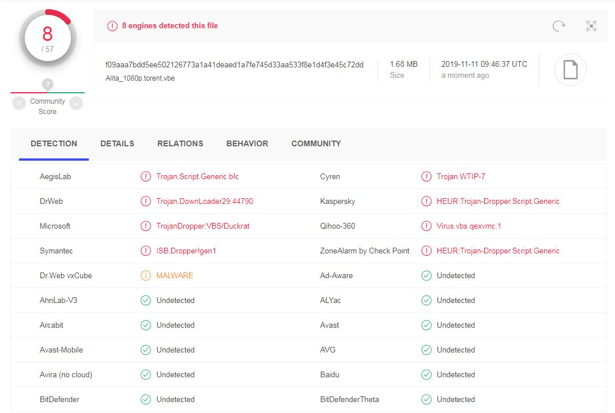Click the Alita_1080p.torent.vbe file name
Screen dimensions: 615x413
tap(140, 78)
